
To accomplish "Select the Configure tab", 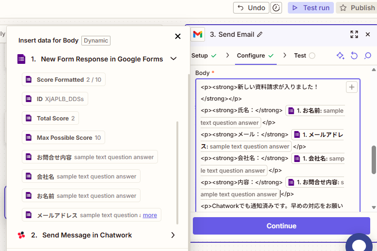I will click(255, 56).
